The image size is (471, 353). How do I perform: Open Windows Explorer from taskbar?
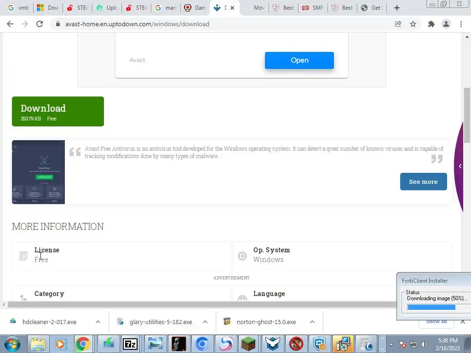tap(38, 344)
